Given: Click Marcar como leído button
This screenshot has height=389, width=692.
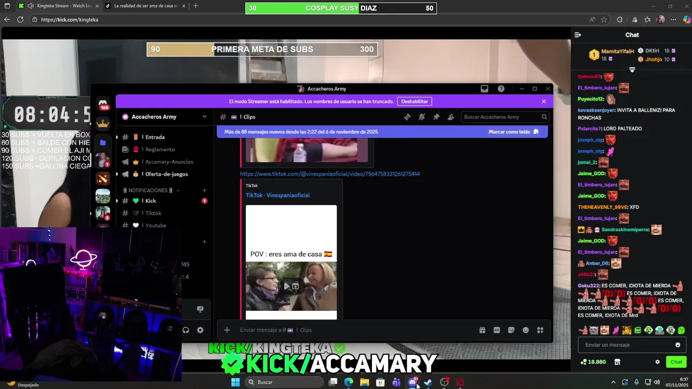Looking at the screenshot, I should (514, 132).
